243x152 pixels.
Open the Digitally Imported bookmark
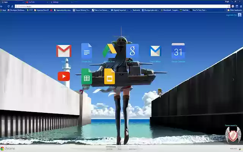[x=120, y=10]
